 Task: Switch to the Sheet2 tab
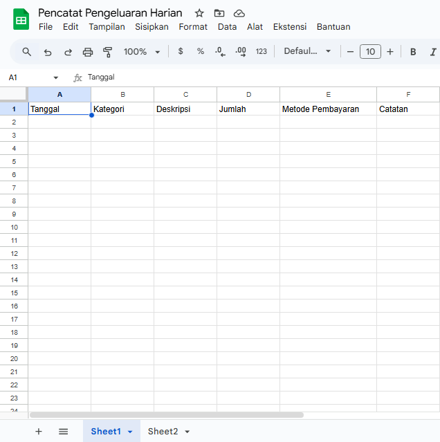tap(163, 432)
